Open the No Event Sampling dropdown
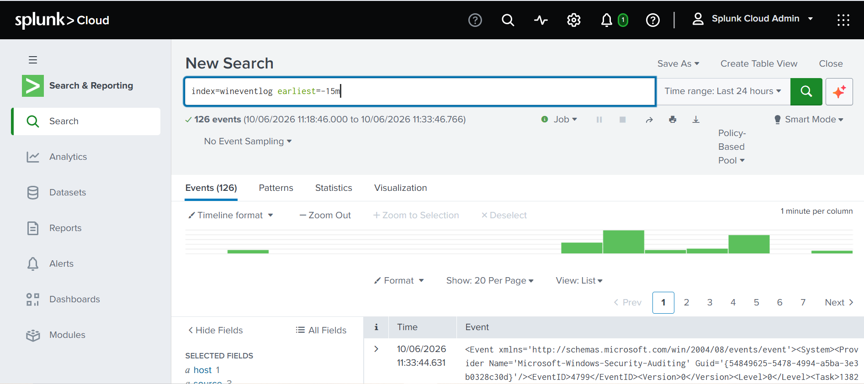The height and width of the screenshot is (384, 864). coord(248,141)
